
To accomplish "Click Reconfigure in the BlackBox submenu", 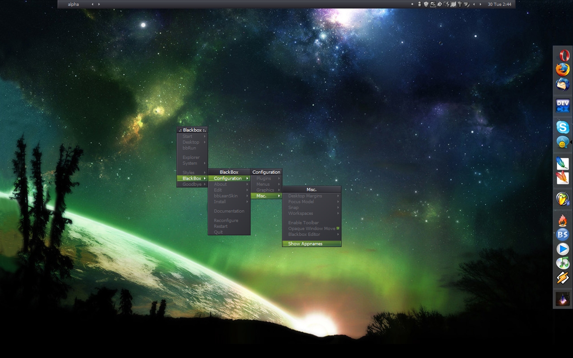I will click(229, 221).
